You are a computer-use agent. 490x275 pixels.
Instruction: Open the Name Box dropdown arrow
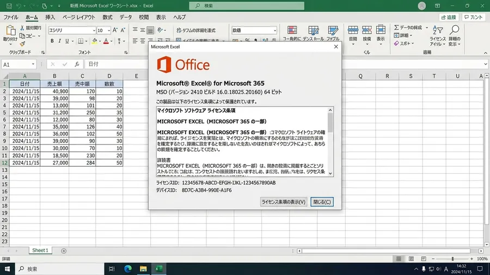click(x=33, y=64)
